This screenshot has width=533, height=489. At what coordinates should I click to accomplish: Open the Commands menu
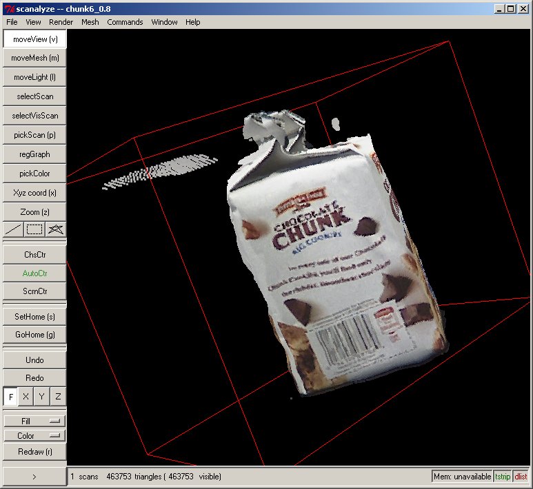tap(125, 22)
